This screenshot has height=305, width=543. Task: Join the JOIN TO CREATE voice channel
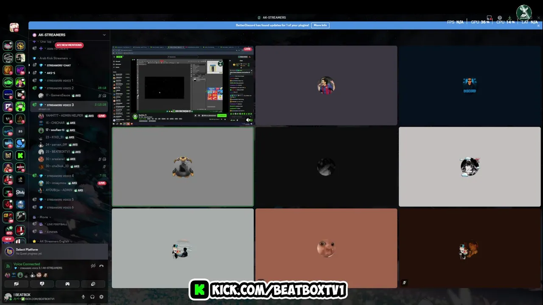69,49
